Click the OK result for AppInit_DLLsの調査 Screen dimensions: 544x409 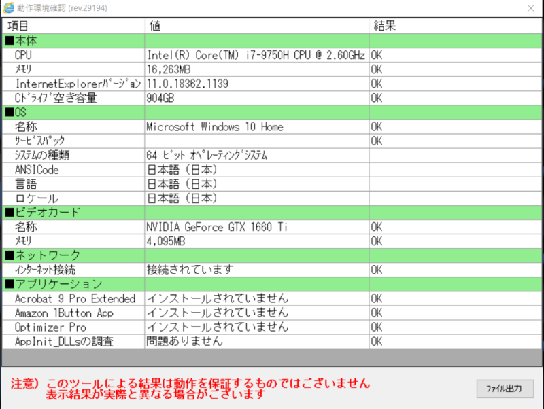pyautogui.click(x=377, y=342)
